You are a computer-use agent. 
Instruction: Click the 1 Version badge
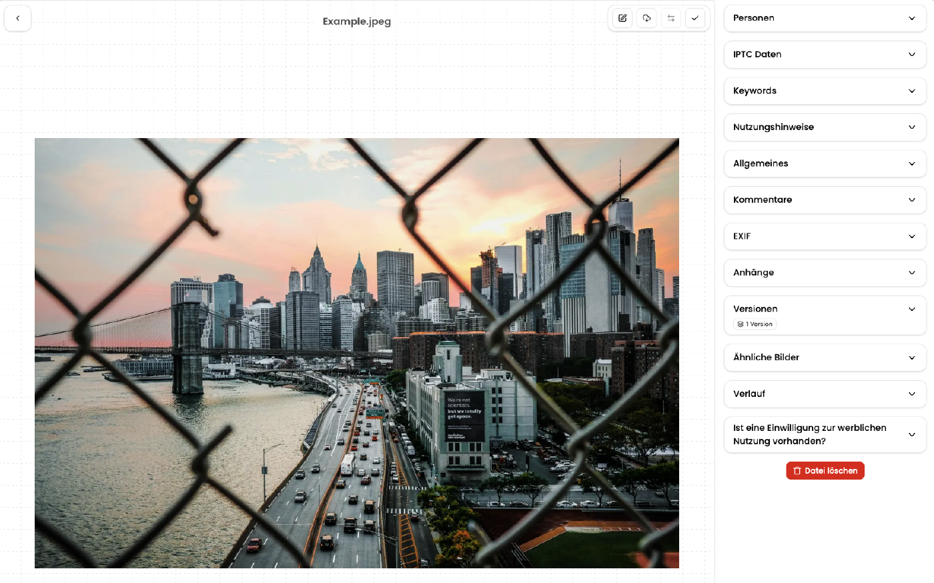pyautogui.click(x=755, y=324)
